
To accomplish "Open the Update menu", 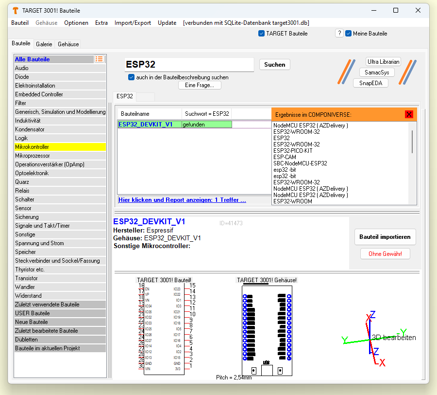I will coord(167,23).
